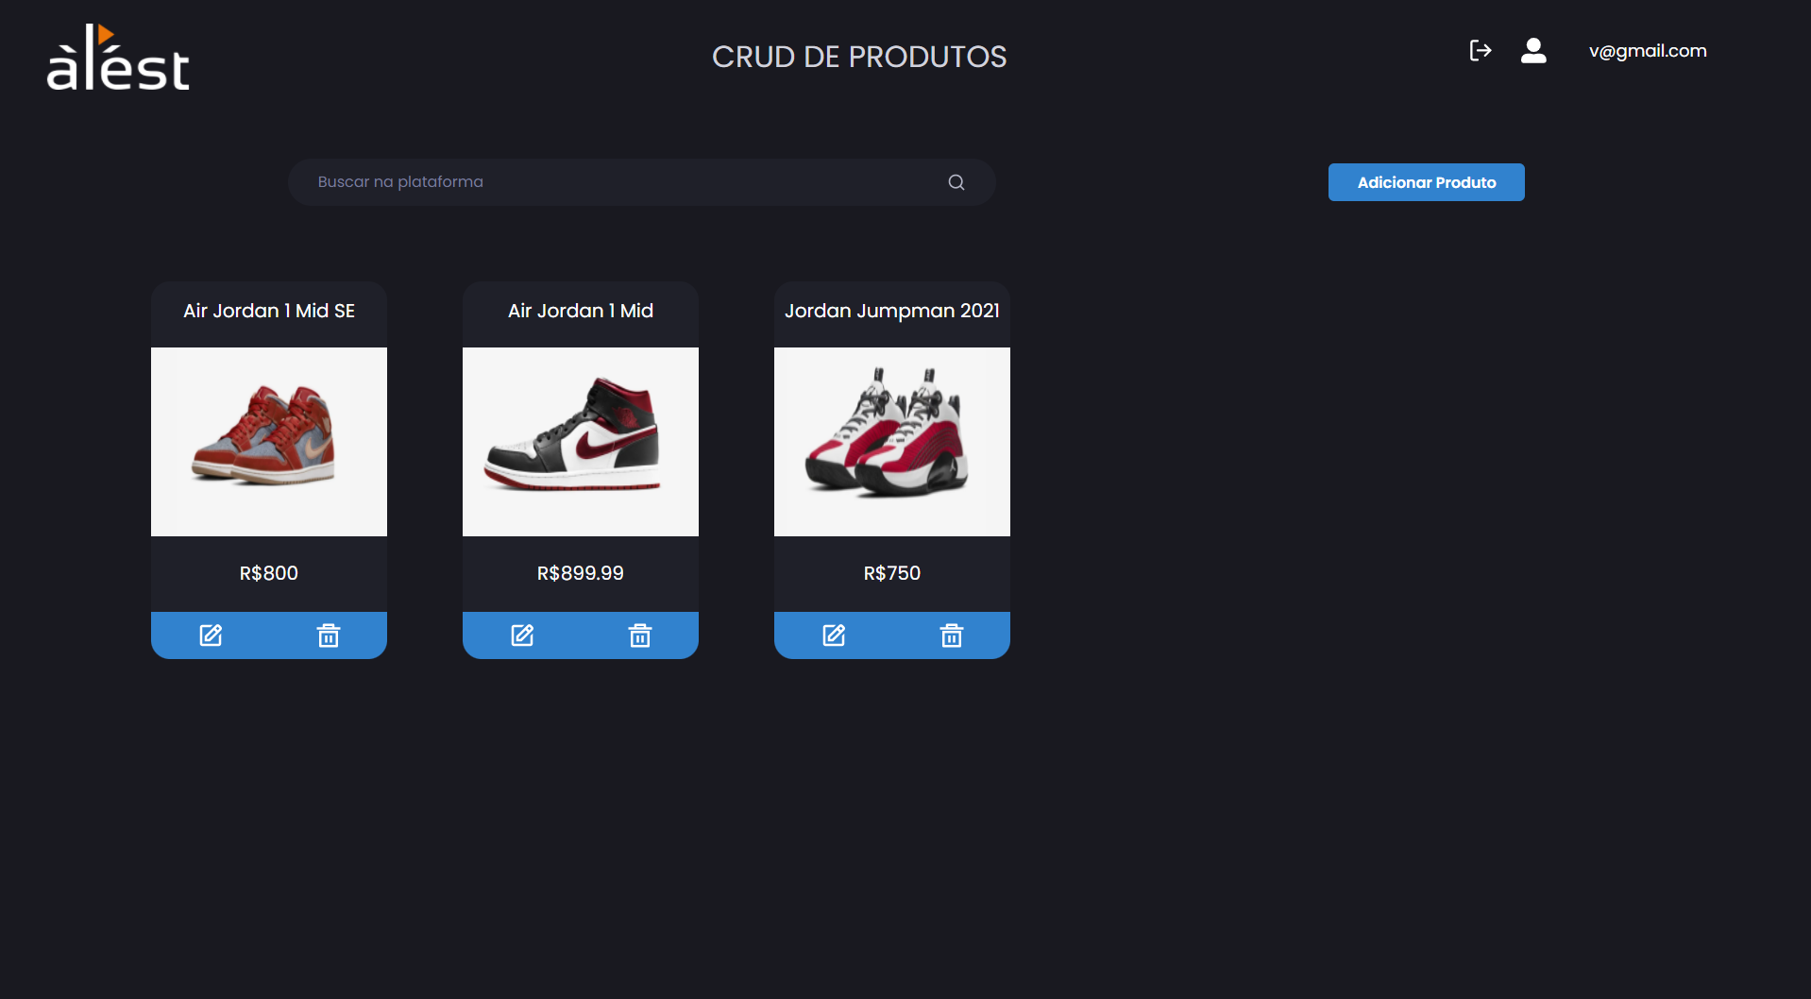The height and width of the screenshot is (999, 1811).
Task: Click the R$899.99 price label
Action: [x=581, y=573]
